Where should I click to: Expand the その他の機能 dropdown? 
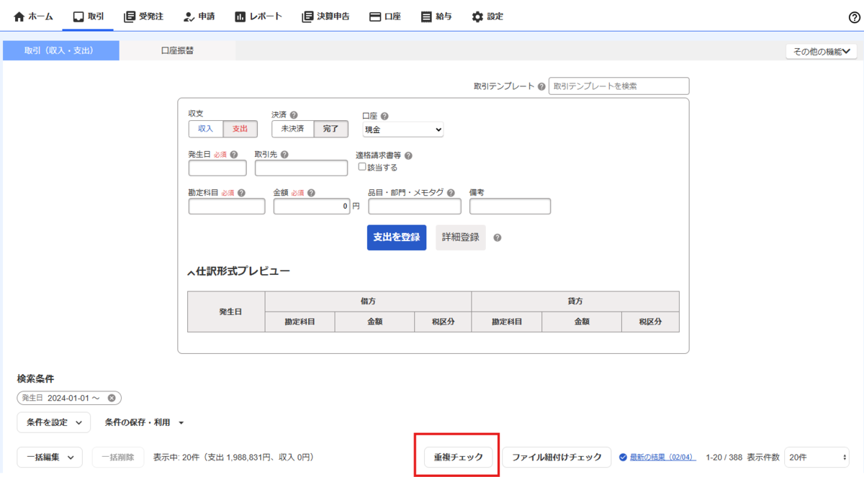pos(821,51)
